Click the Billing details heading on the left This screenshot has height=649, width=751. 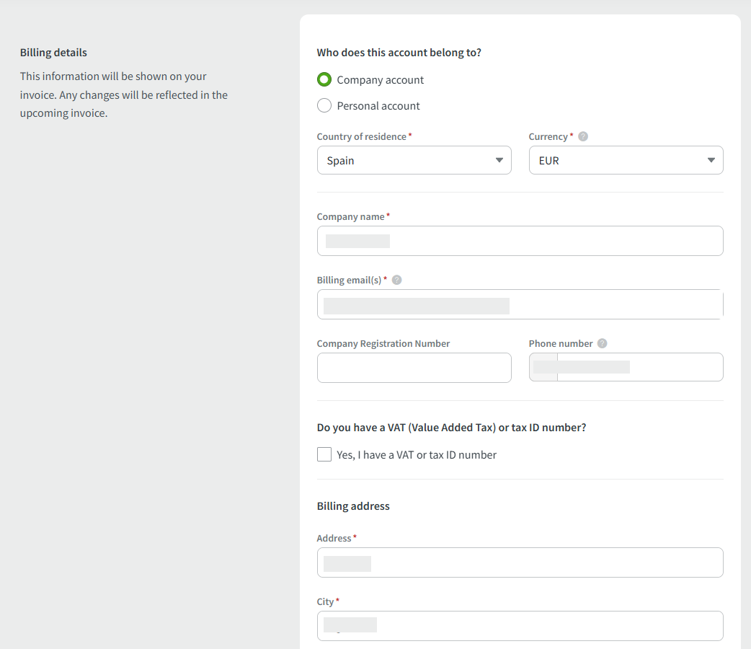pyautogui.click(x=53, y=53)
